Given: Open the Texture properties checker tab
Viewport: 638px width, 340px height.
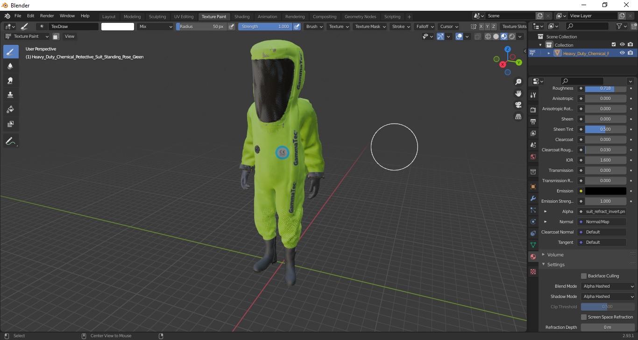Looking at the screenshot, I should click(x=533, y=271).
